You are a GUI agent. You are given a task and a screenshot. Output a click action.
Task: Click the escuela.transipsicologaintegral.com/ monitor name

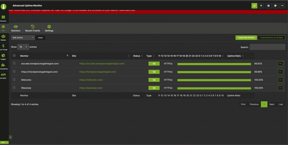(x=40, y=64)
